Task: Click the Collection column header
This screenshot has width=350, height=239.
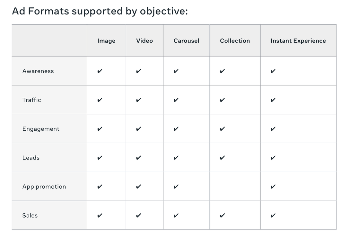Action: [235, 41]
